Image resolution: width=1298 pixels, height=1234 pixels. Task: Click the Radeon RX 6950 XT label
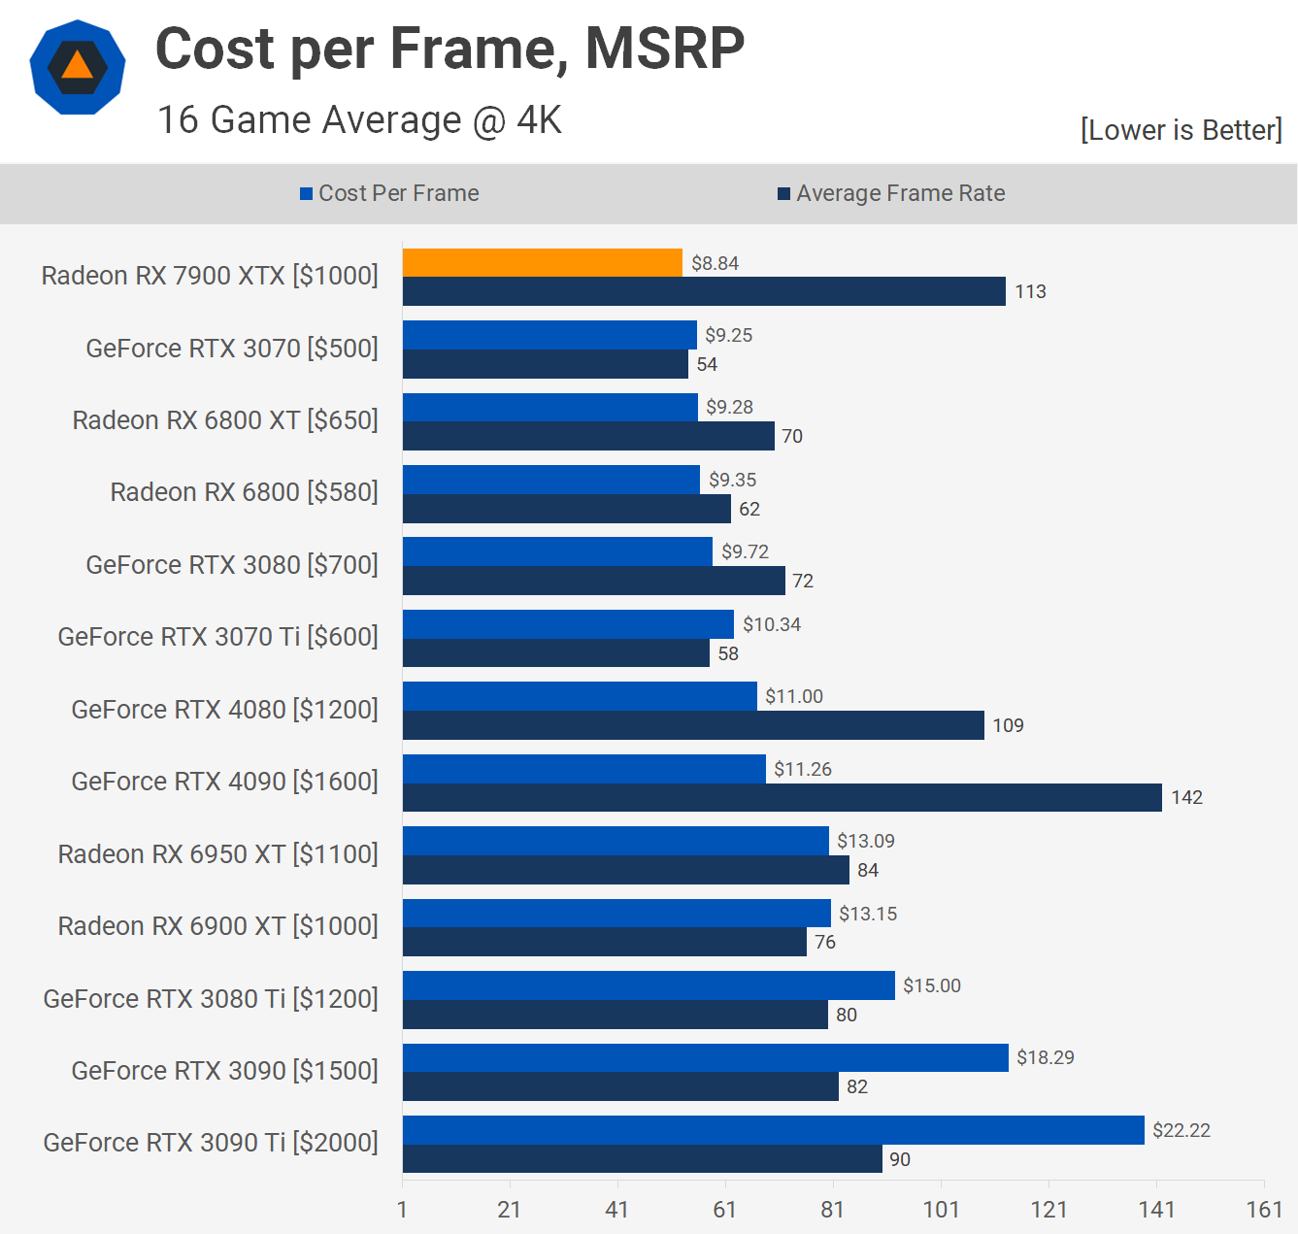coord(217,854)
